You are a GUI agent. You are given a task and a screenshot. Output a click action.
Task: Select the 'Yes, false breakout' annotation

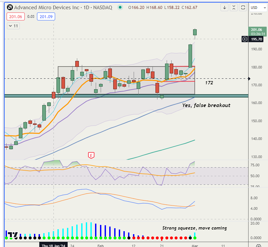tap(206, 105)
